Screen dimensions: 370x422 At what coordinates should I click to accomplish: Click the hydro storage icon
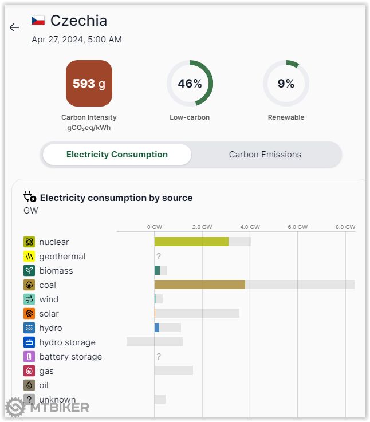[29, 342]
